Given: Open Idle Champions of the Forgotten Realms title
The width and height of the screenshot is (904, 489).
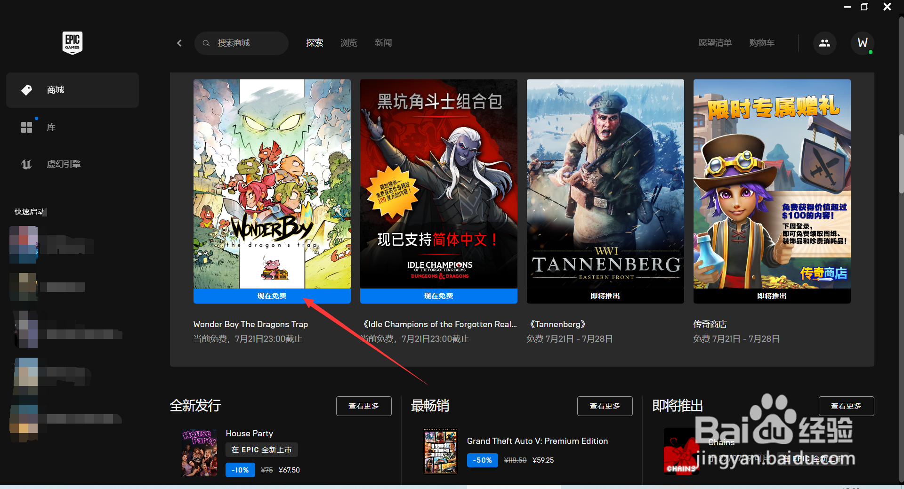Looking at the screenshot, I should point(439,324).
